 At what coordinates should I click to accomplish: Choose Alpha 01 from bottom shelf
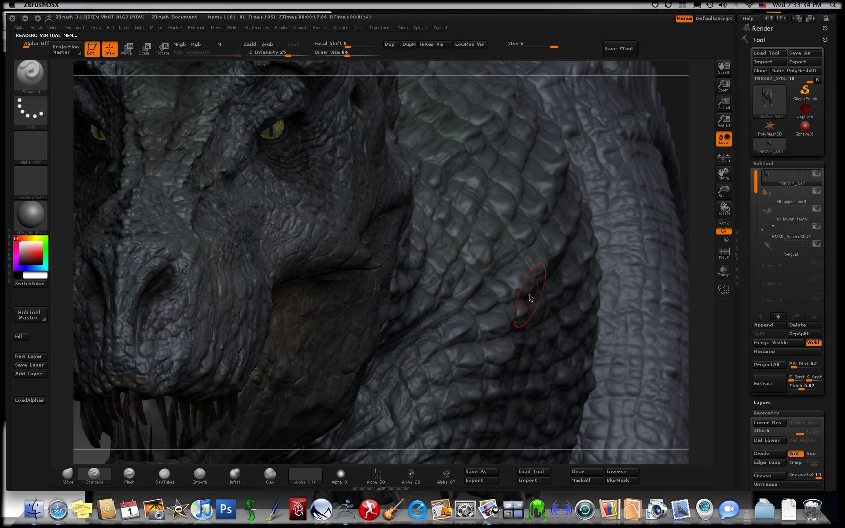click(x=340, y=476)
